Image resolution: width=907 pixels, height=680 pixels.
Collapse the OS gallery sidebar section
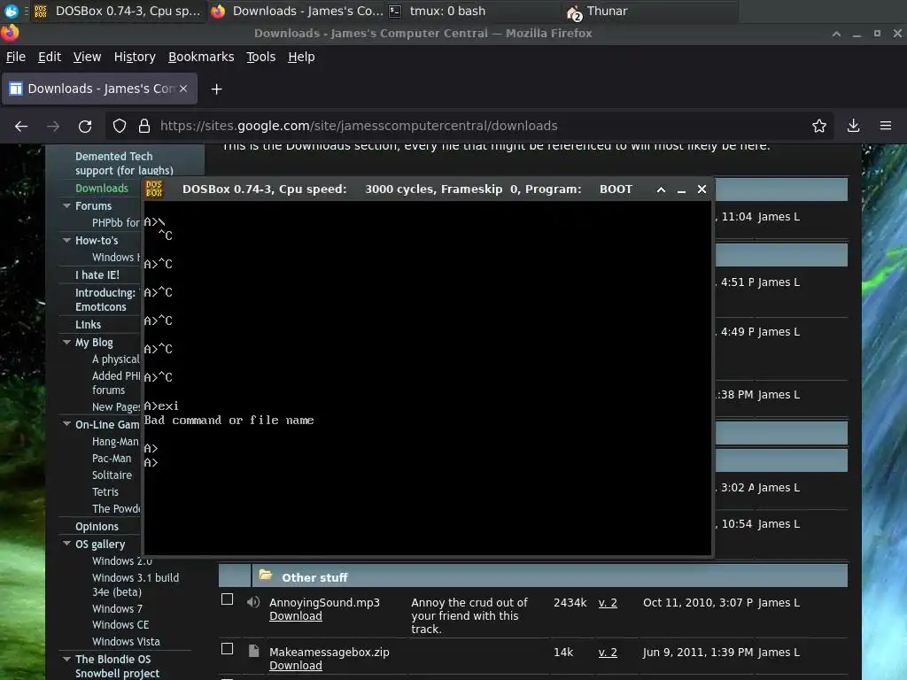point(66,544)
